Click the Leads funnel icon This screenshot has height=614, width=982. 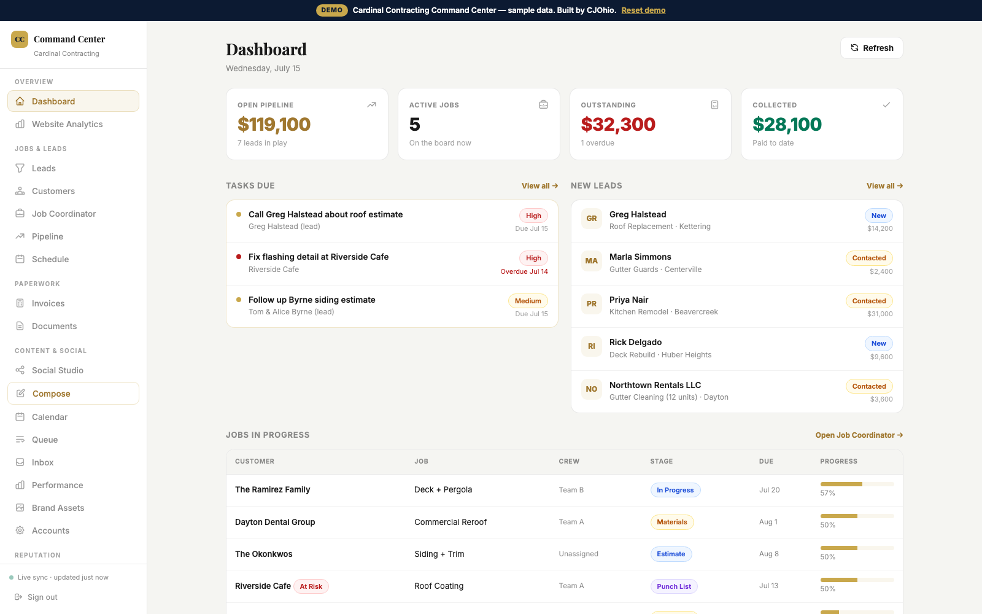20,168
